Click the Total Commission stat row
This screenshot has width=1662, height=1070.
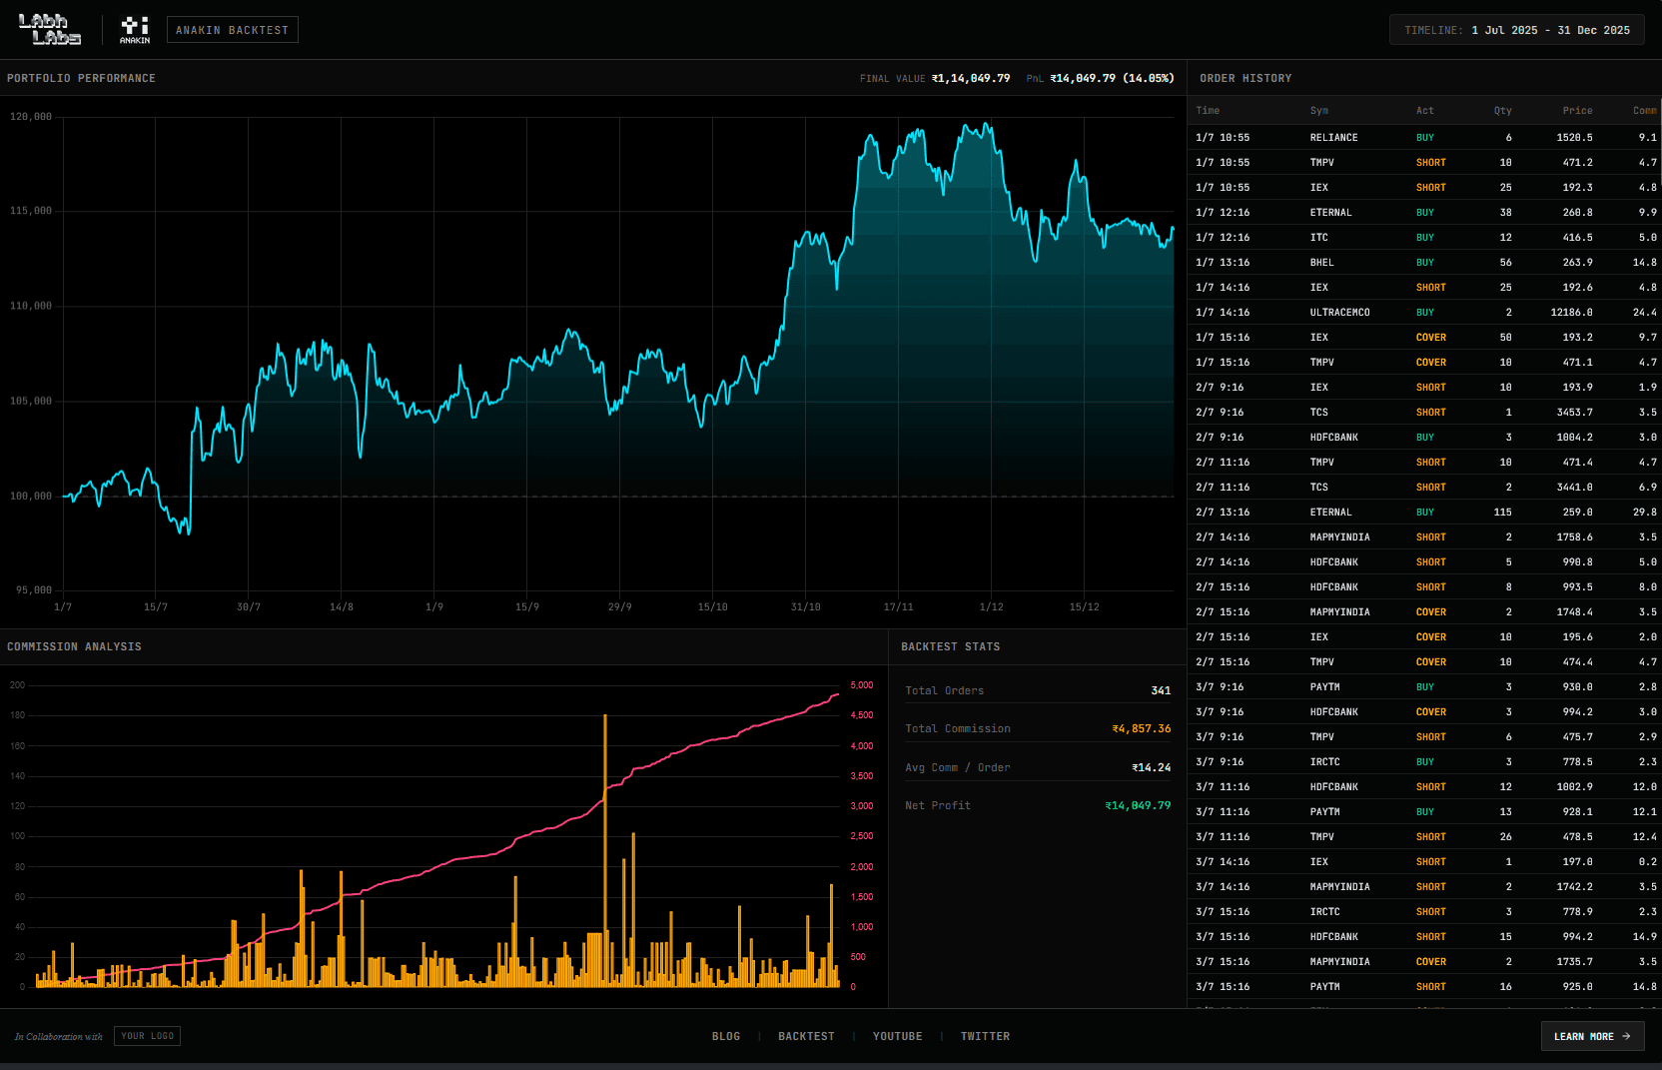[1037, 729]
